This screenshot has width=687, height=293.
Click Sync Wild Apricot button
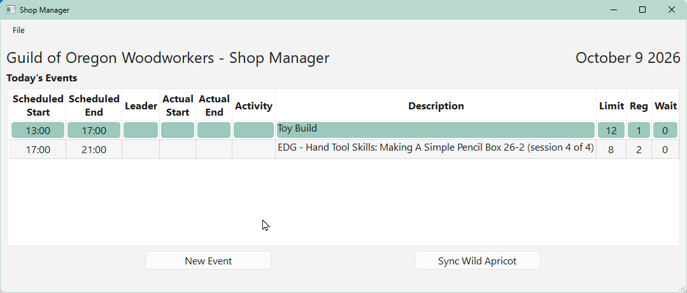click(477, 261)
